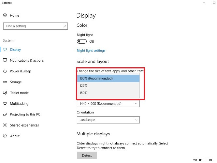Click the Notifications & actions icon
The width and height of the screenshot is (217, 163).
(x=5, y=60)
